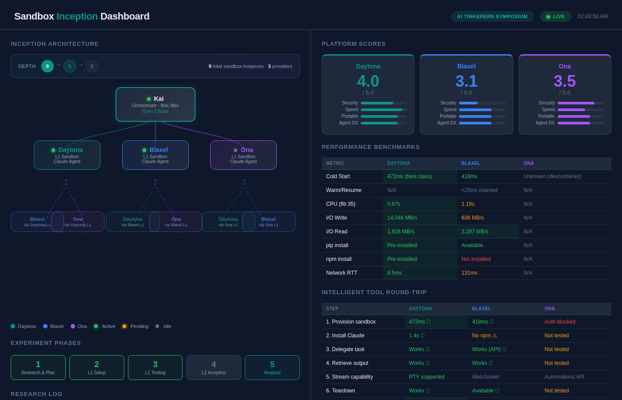
Task: Select the Blaxel L1 Sandbox node
Action: [x=155, y=155]
